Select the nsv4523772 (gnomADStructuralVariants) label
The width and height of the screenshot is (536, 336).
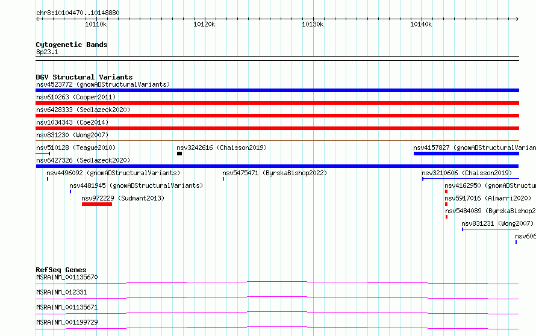[x=103, y=84]
